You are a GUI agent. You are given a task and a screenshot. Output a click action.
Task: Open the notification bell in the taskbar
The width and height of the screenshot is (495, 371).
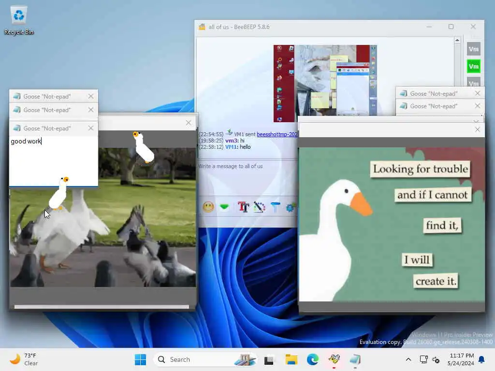coord(482,359)
